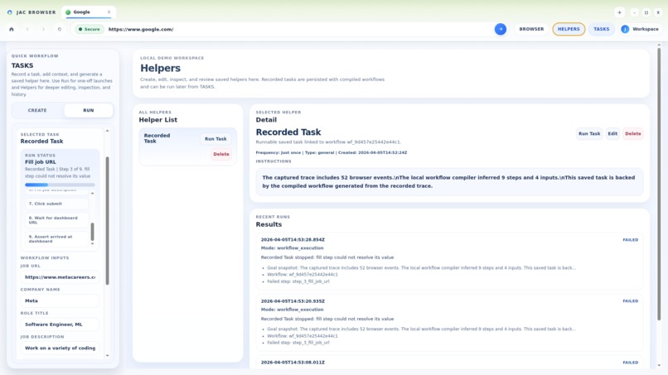Click the home icon in the navigation bar
668x375 pixels.
(12, 29)
